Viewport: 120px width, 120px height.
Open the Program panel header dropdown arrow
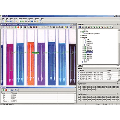(119, 24)
